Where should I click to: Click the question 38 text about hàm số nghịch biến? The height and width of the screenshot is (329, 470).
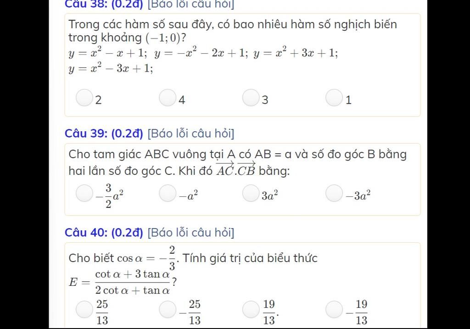point(233,31)
